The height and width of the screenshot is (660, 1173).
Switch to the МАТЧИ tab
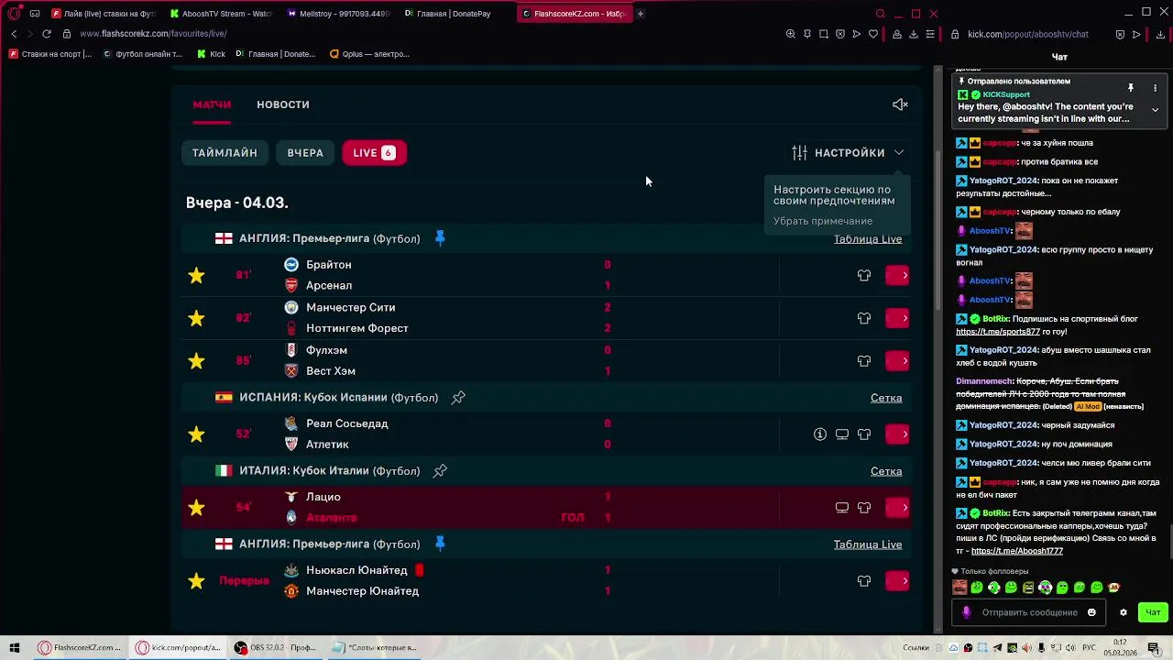click(212, 104)
